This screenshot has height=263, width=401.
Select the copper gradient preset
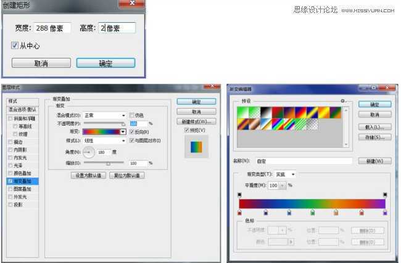click(x=254, y=124)
